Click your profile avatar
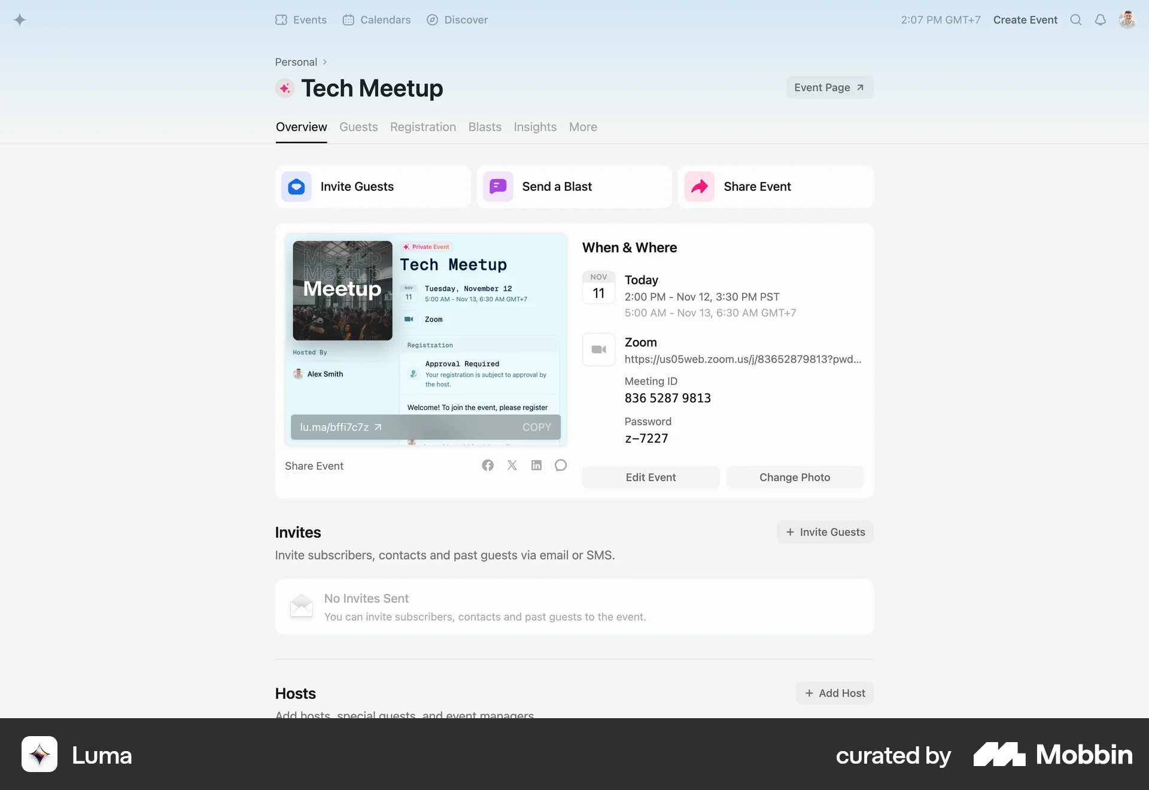This screenshot has width=1149, height=790. (1127, 19)
